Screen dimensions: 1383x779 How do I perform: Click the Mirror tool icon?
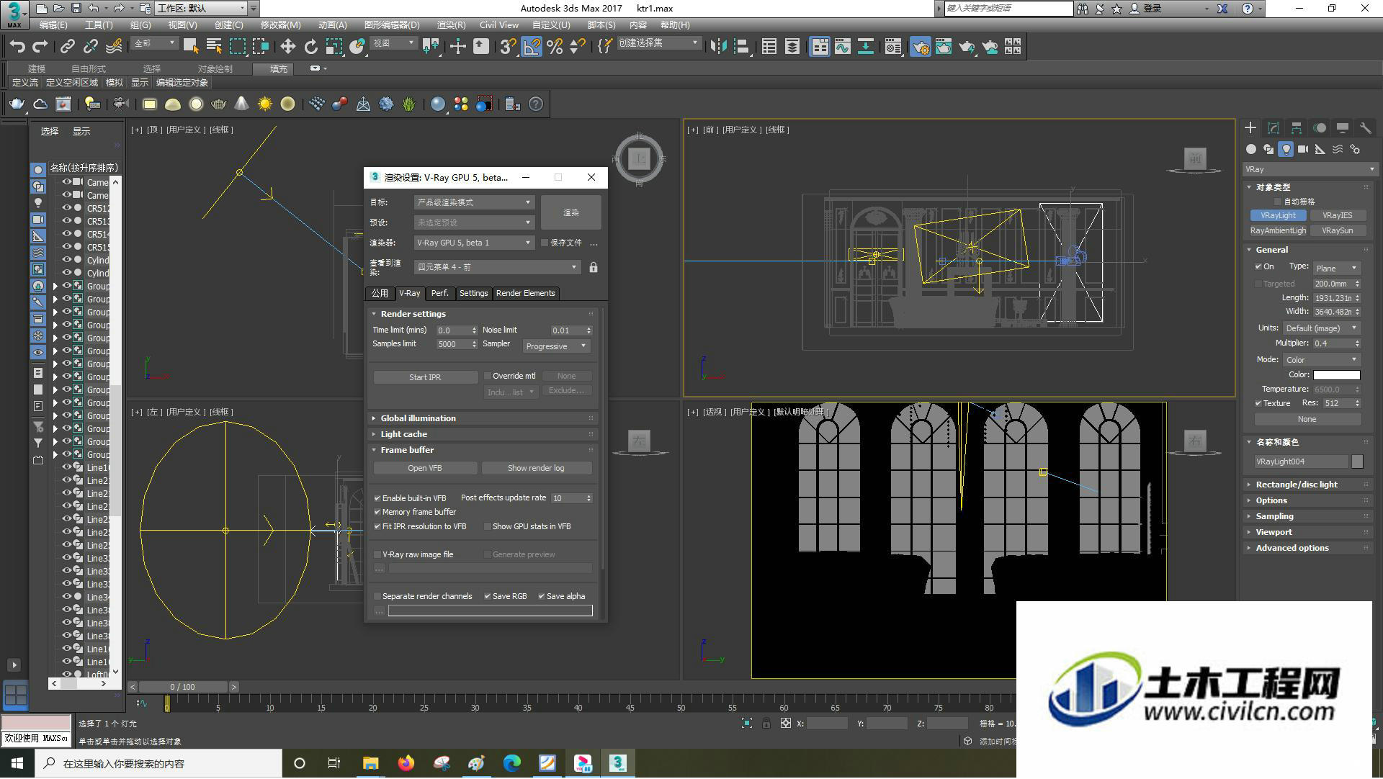coord(717,47)
